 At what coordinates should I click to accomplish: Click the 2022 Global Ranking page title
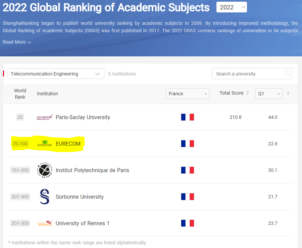point(106,7)
